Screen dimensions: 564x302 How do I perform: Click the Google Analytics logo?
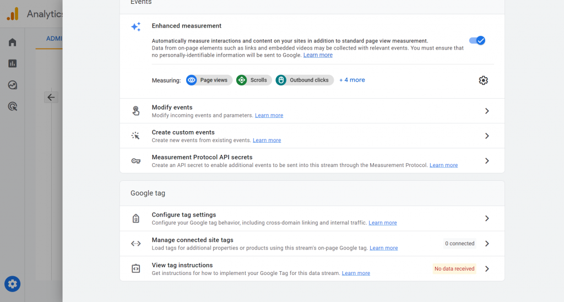pos(13,14)
